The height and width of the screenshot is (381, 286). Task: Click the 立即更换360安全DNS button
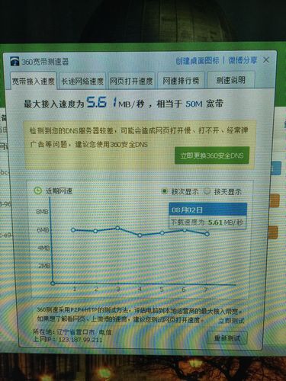(212, 155)
